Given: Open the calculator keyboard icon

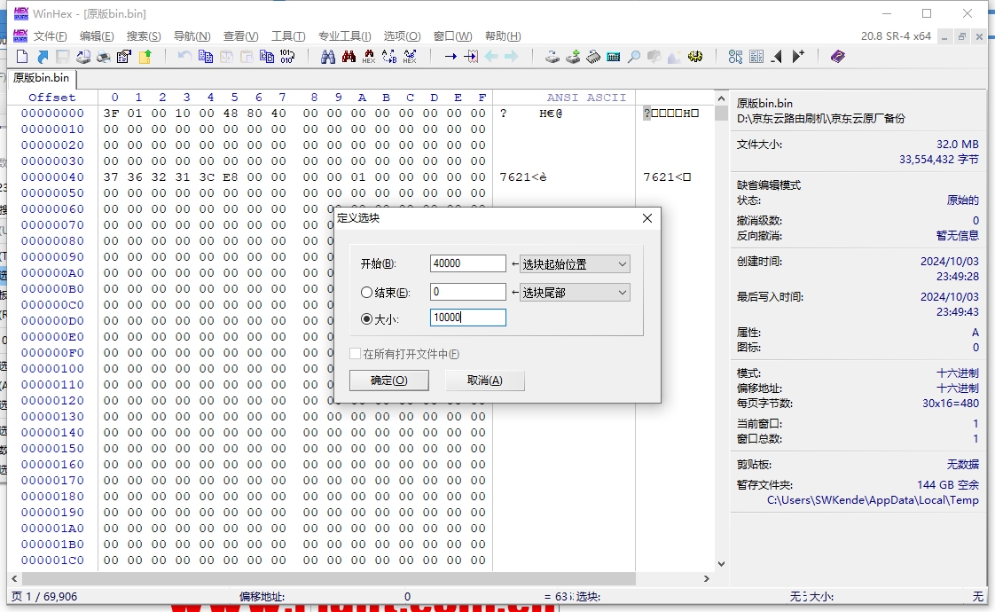Looking at the screenshot, I should click(613, 56).
